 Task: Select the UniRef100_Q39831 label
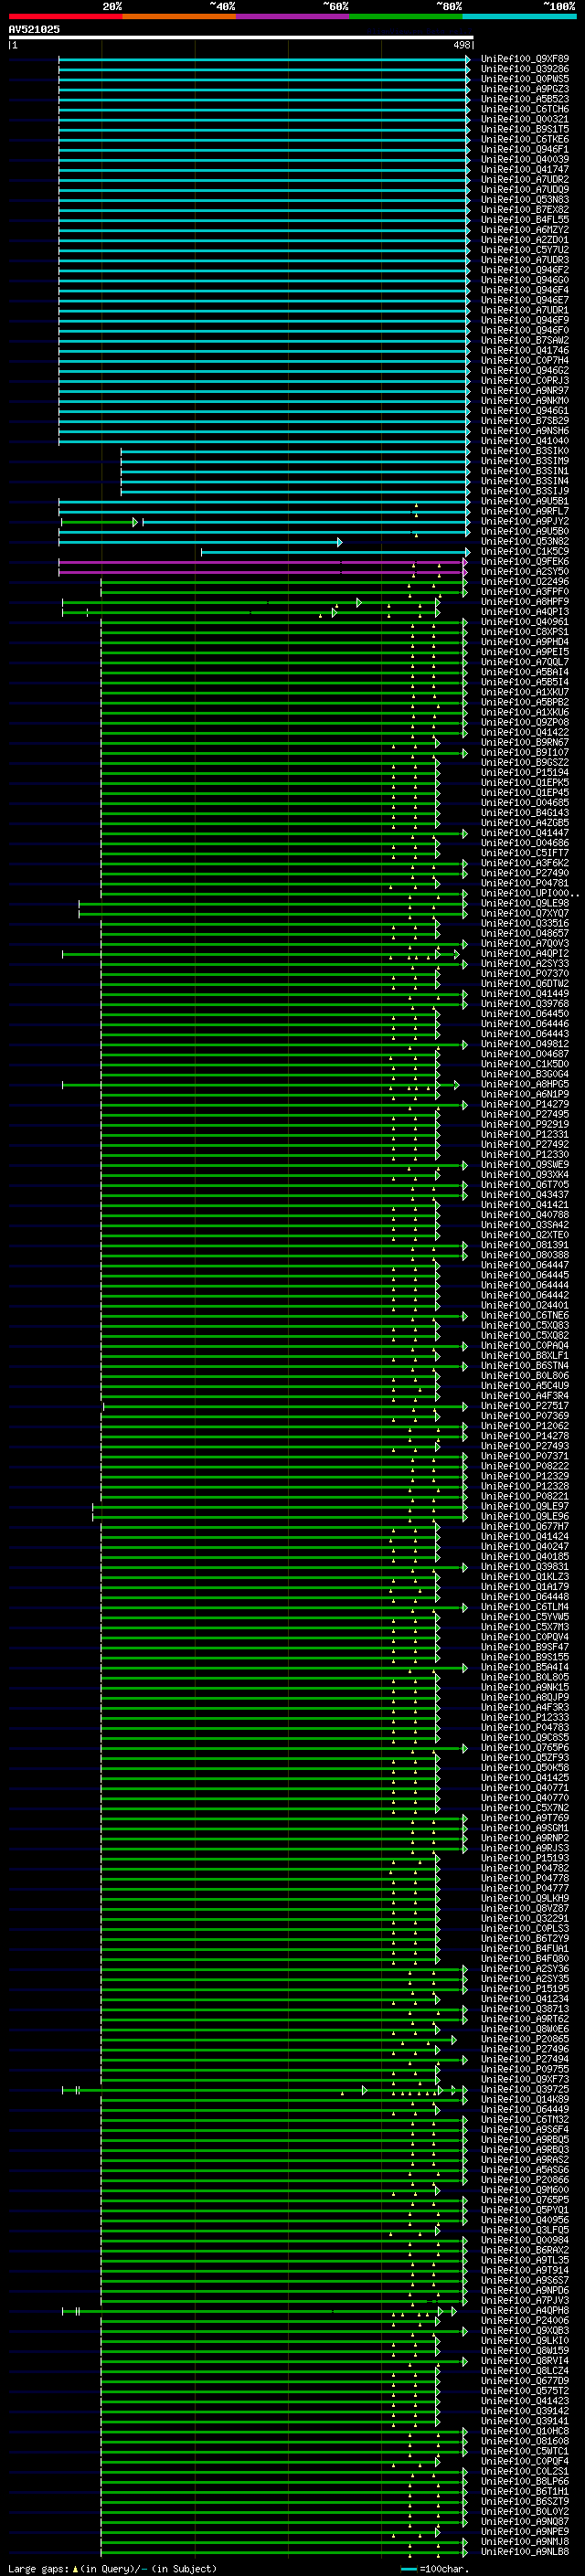(x=524, y=1567)
